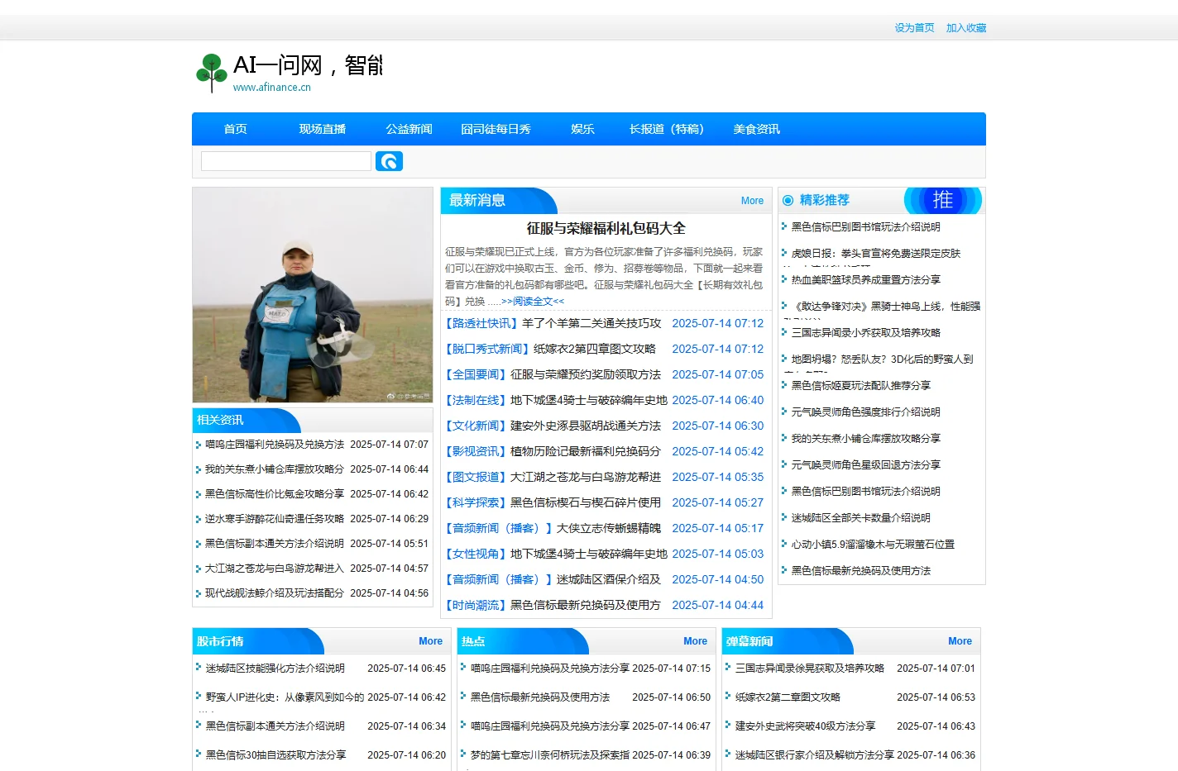Open 迷城陆区全部关卡数量介绍说明

[x=861, y=518]
